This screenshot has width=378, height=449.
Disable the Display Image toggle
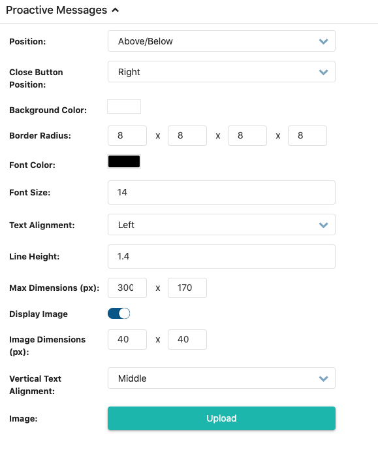point(119,313)
